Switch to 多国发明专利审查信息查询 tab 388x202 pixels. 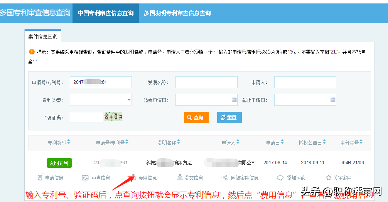(x=177, y=13)
